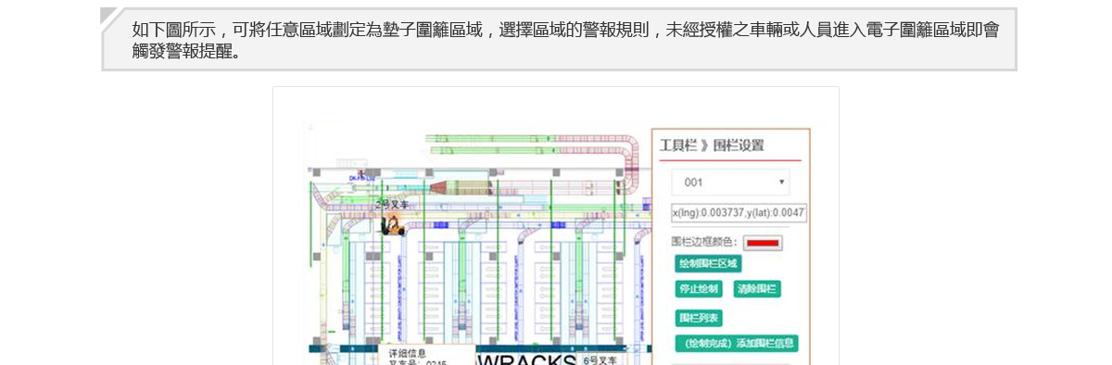
Task: Click the 围栏边框颜色 label
Action: [x=704, y=243]
